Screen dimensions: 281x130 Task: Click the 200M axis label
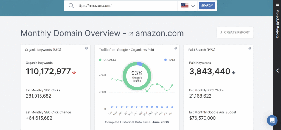tap(102, 92)
